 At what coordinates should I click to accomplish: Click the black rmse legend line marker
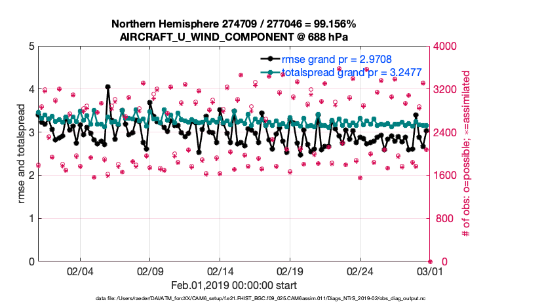[x=268, y=59]
